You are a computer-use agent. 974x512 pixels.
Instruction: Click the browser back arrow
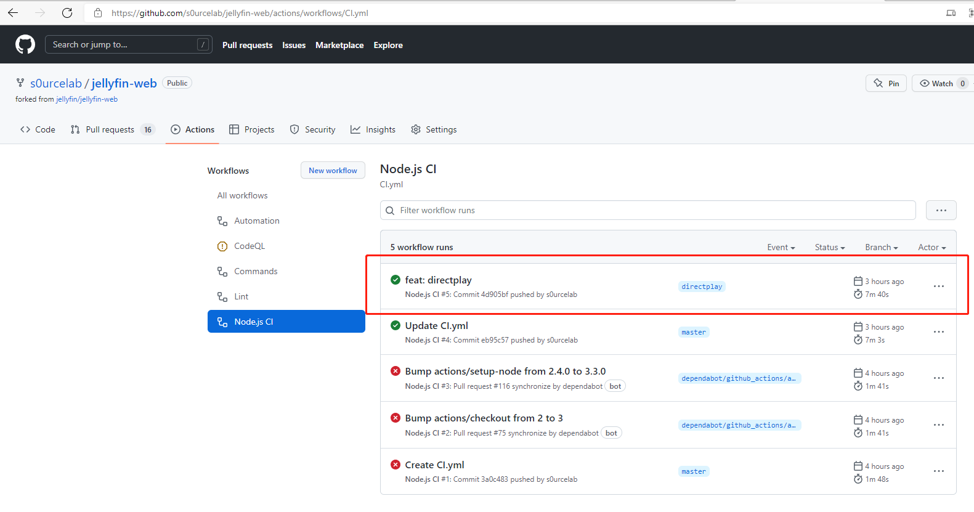pos(13,13)
